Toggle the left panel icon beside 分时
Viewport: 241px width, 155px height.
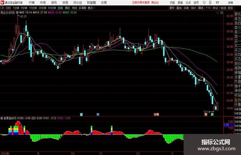tap(2, 8)
